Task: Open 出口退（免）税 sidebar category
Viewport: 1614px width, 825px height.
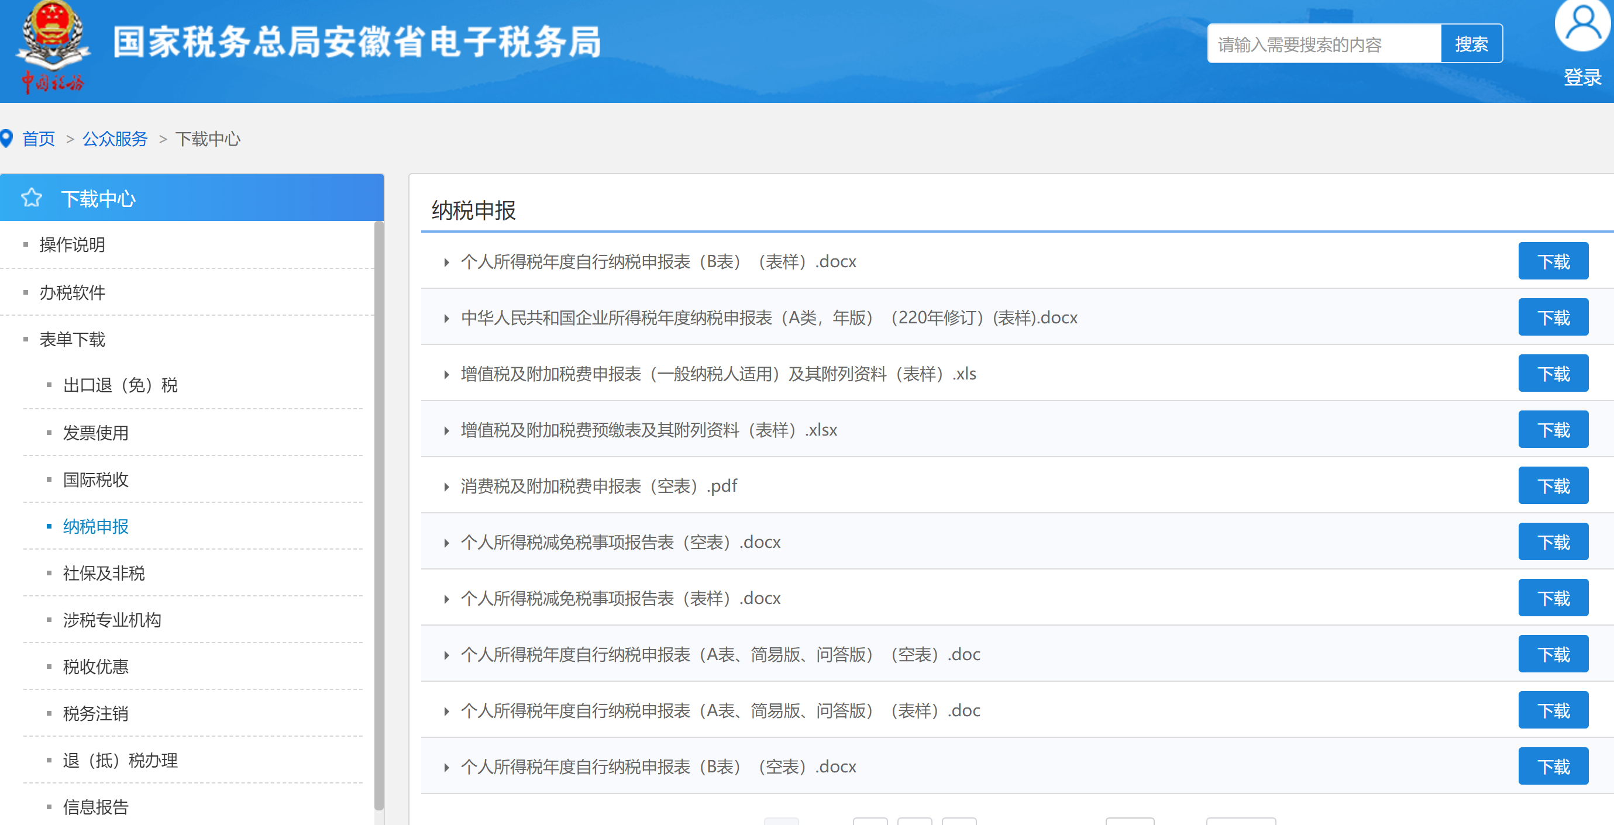Action: [x=120, y=385]
